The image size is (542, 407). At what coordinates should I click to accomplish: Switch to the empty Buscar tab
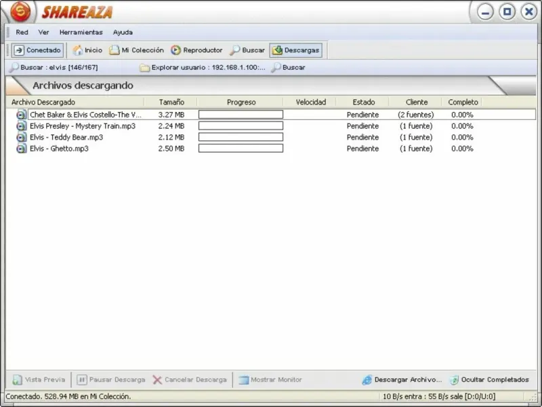(289, 67)
